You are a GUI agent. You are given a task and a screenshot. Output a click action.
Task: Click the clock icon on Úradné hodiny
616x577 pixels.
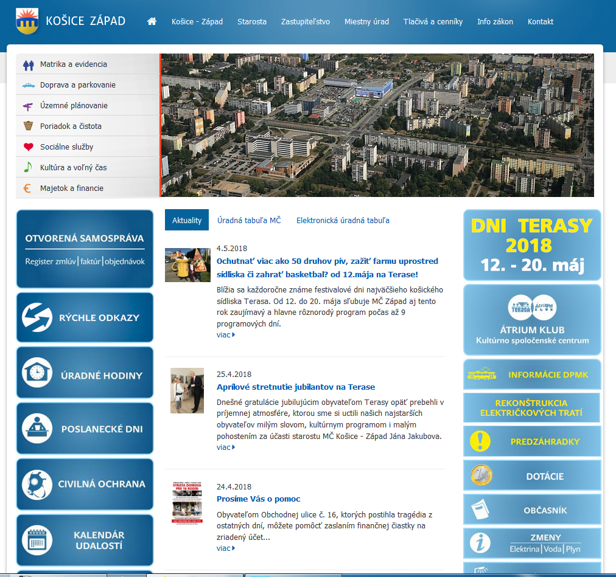coord(37,372)
